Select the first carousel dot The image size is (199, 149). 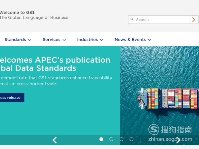tap(101, 139)
